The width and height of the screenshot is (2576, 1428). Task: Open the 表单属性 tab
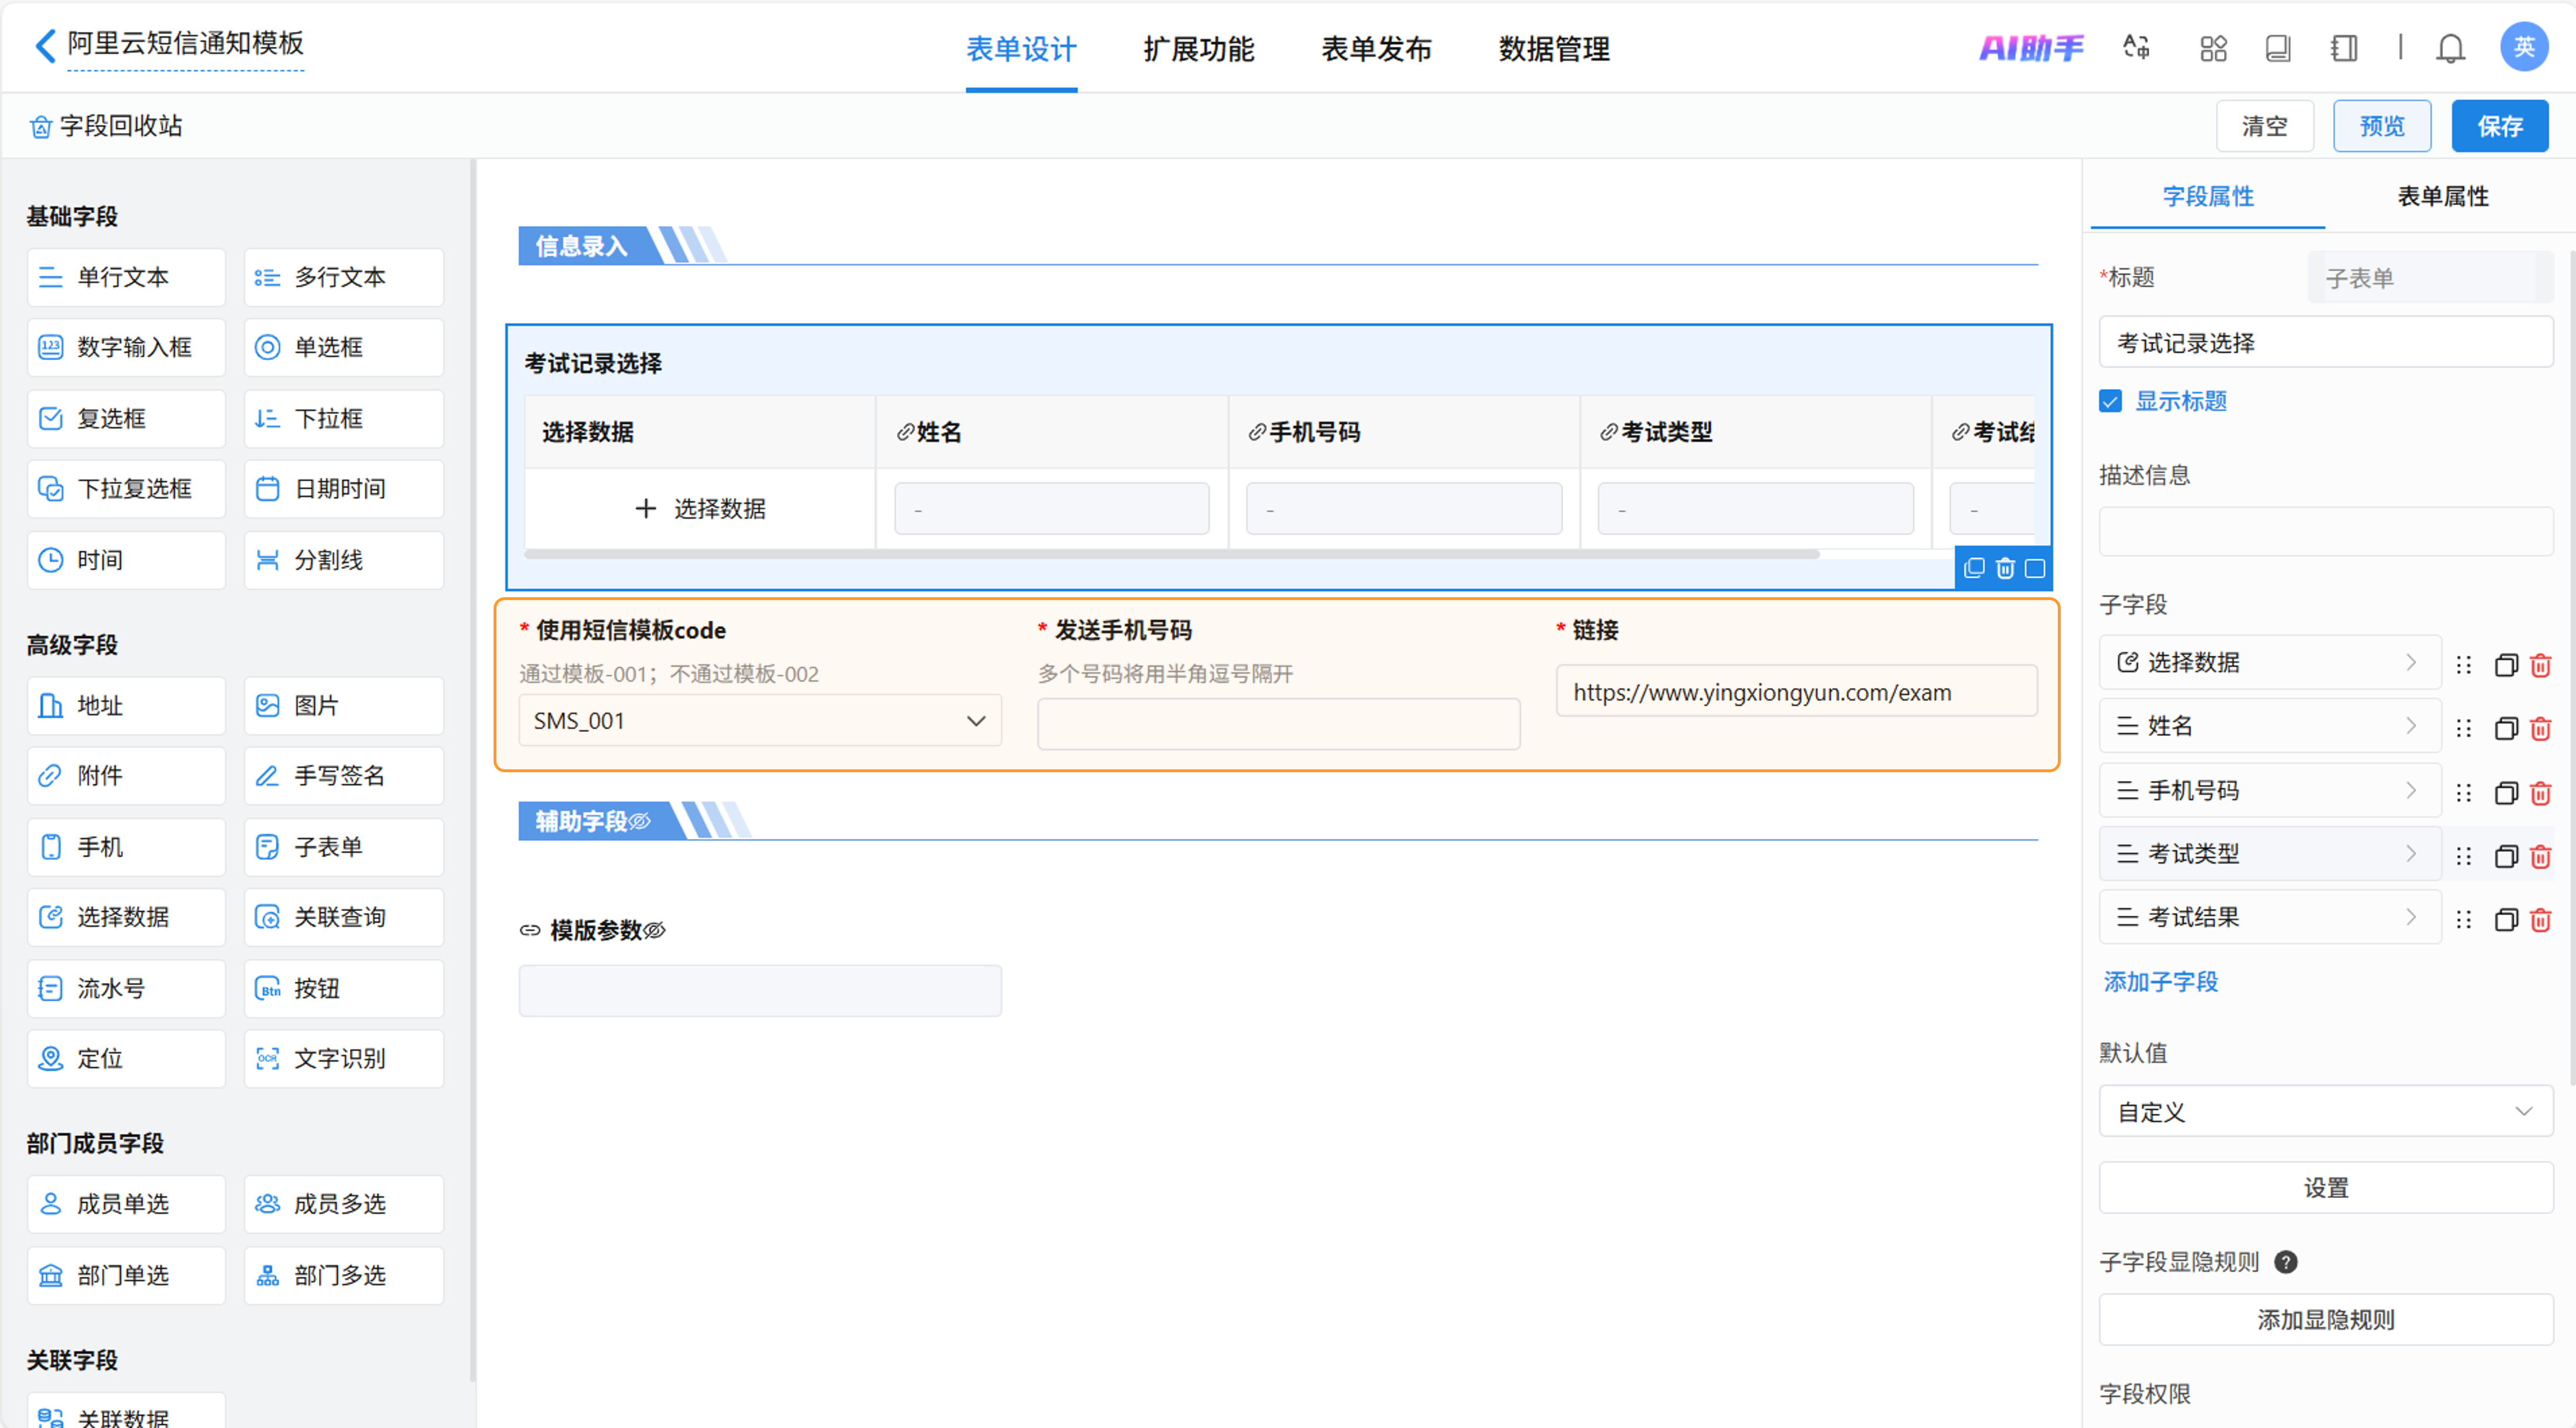(2442, 196)
